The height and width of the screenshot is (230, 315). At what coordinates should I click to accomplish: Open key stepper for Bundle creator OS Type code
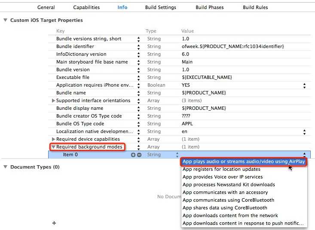tap(139, 116)
